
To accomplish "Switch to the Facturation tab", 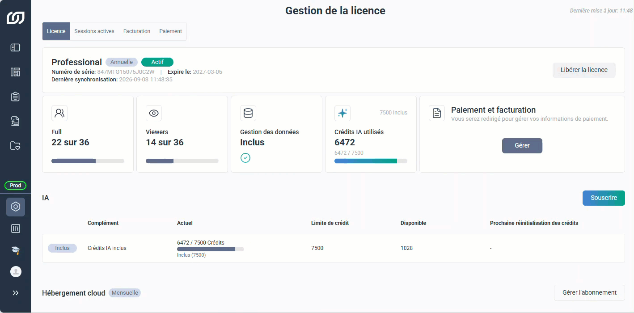I will point(137,31).
